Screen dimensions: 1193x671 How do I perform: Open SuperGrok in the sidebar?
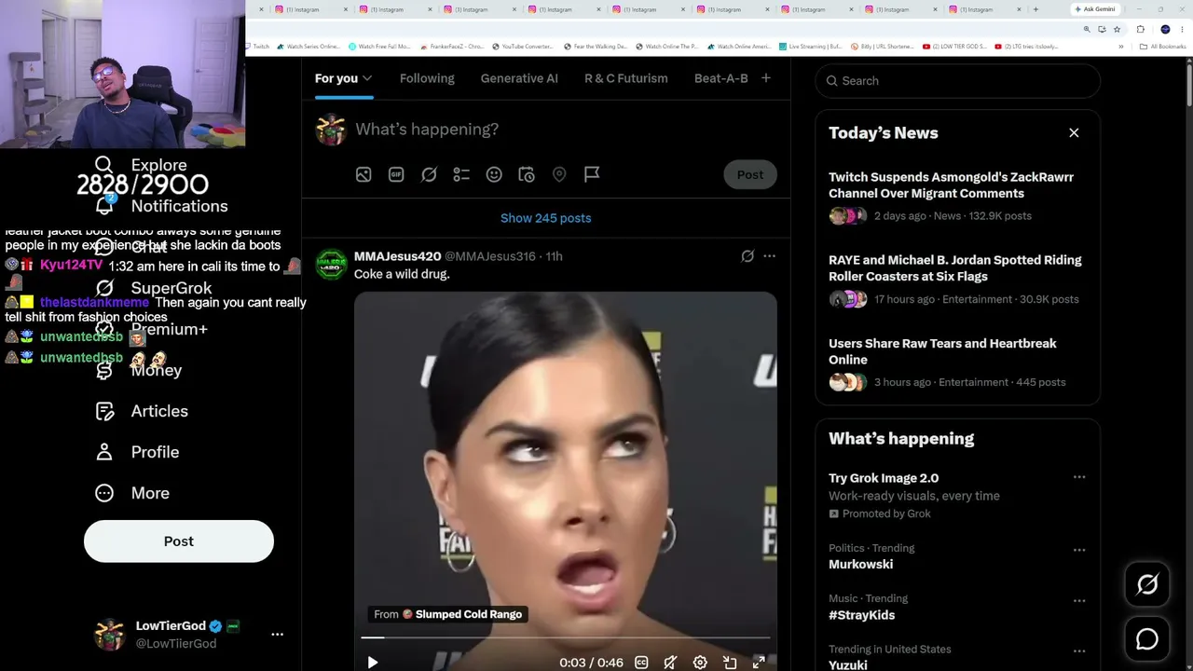point(153,288)
